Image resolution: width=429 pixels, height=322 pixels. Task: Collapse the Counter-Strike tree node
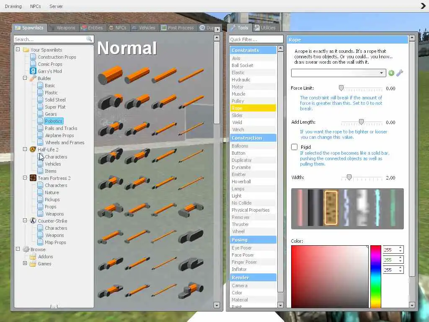point(25,221)
